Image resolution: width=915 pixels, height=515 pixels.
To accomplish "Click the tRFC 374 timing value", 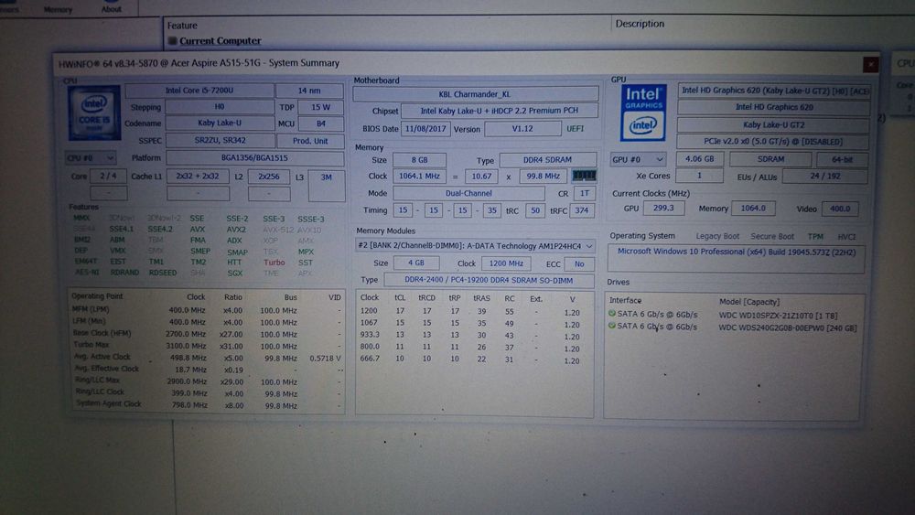I will (x=582, y=210).
